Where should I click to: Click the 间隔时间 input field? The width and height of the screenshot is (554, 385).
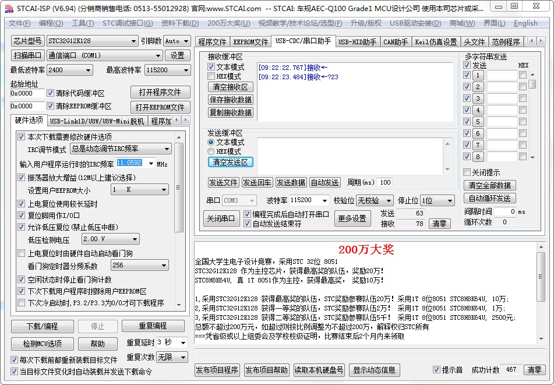tap(505, 211)
